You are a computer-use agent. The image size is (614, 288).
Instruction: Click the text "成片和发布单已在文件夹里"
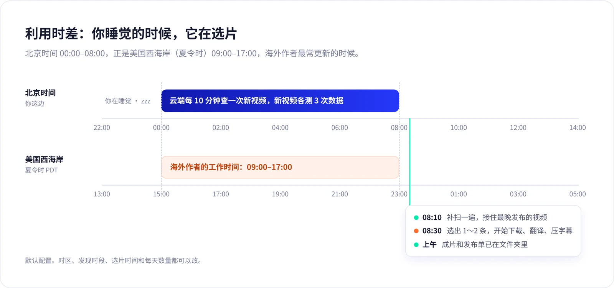coord(485,245)
